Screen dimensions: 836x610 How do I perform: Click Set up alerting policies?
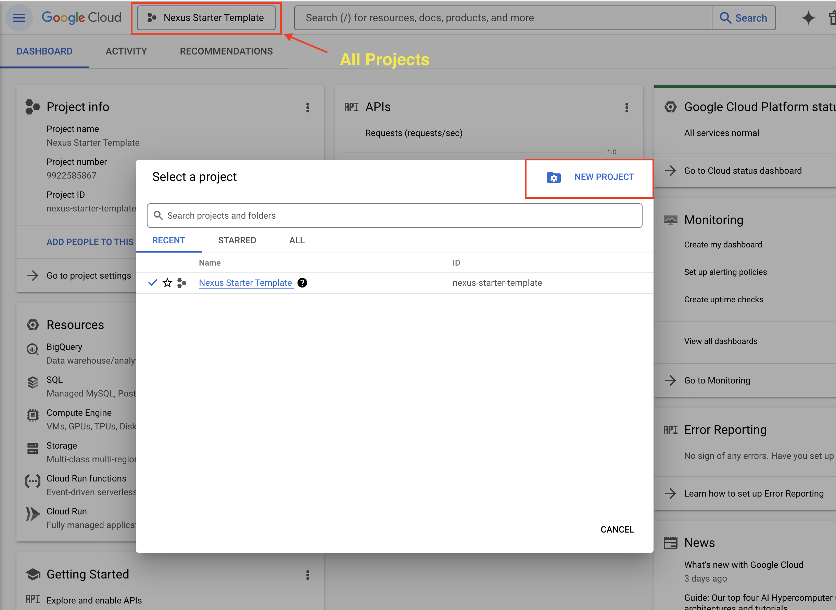pyautogui.click(x=725, y=272)
